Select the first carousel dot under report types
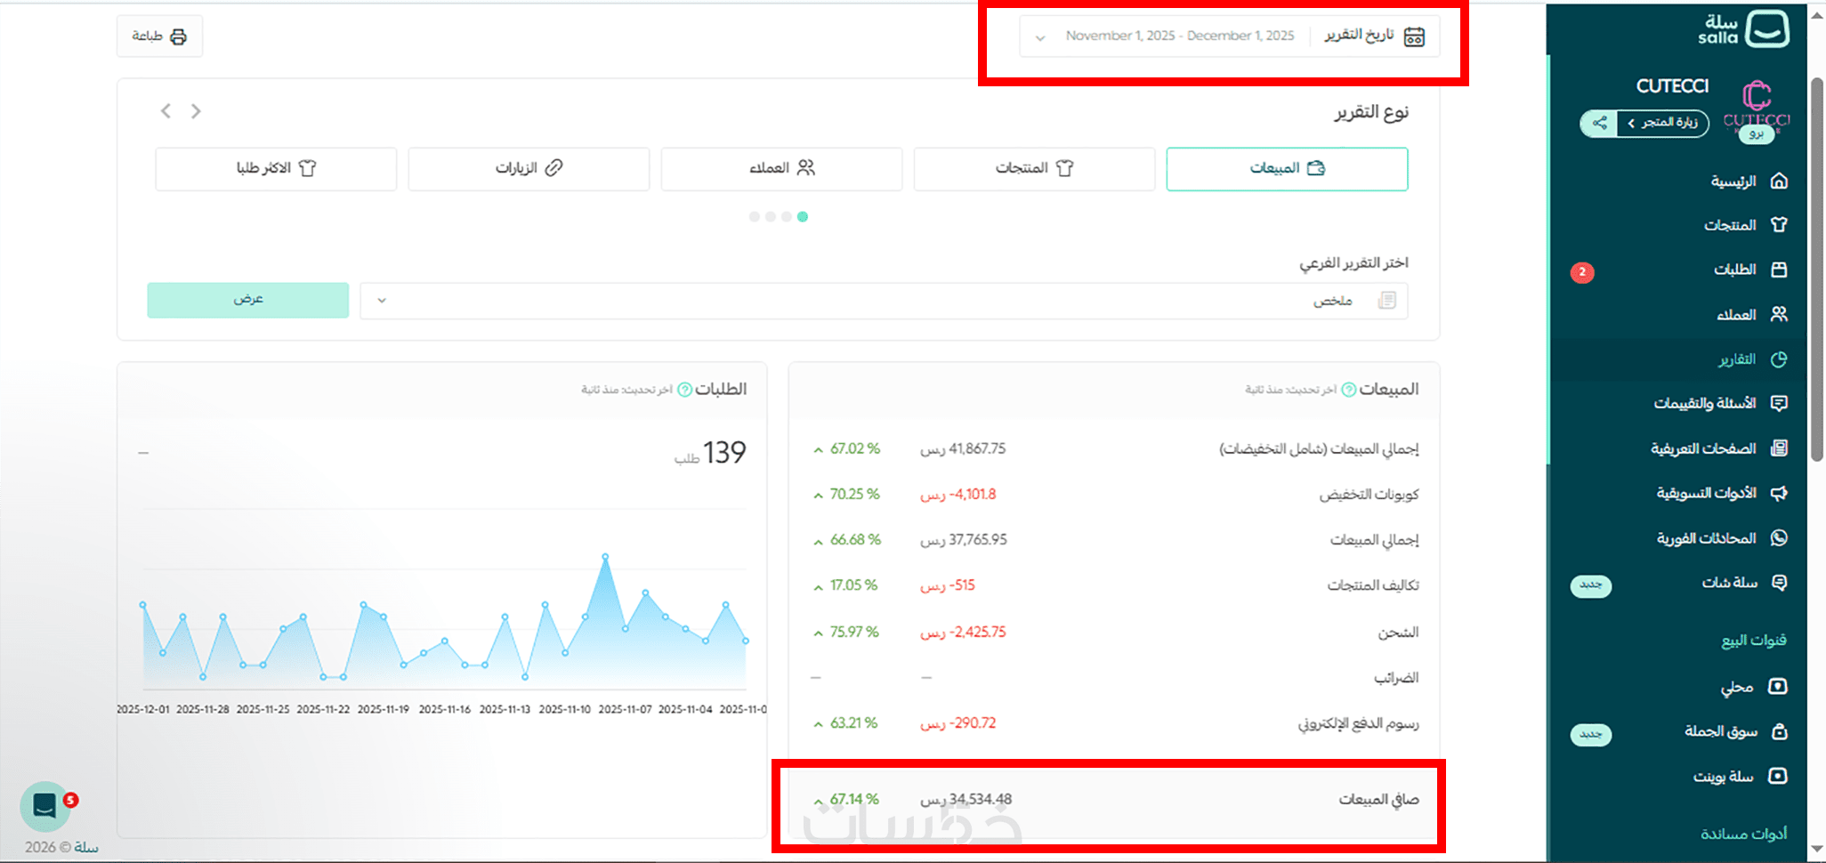Screen dimensions: 1826x863 pos(803,217)
